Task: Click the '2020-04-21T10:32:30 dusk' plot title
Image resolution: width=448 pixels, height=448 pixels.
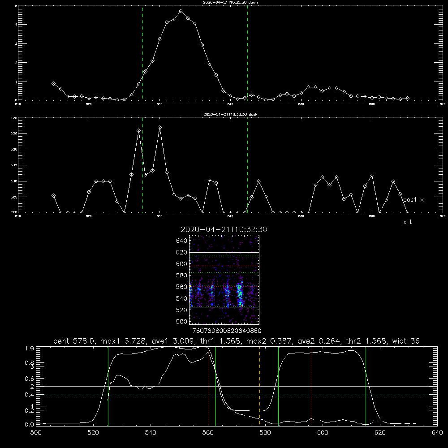Action: (x=230, y=114)
